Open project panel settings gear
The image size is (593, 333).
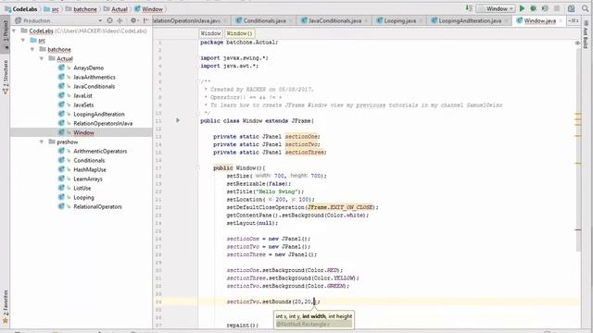click(x=133, y=20)
